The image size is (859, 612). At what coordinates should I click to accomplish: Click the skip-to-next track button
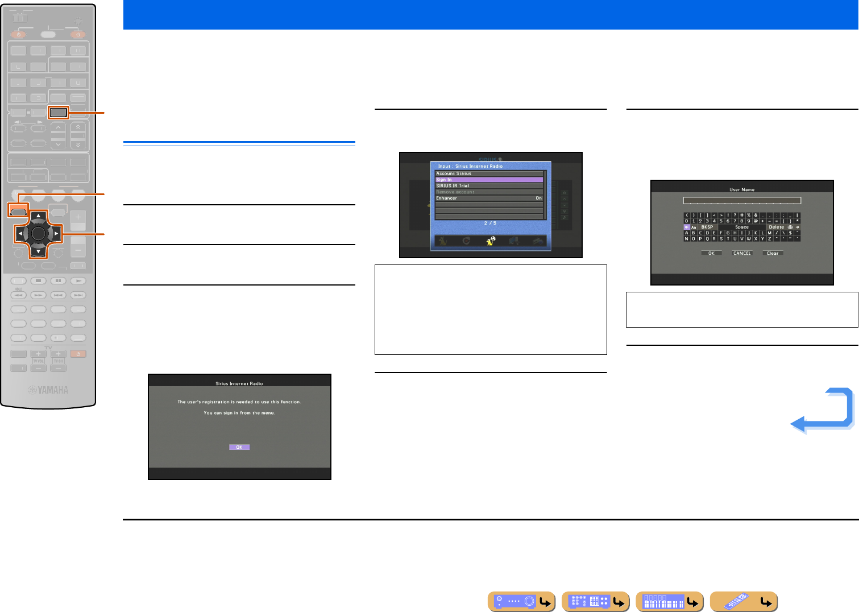(78, 295)
